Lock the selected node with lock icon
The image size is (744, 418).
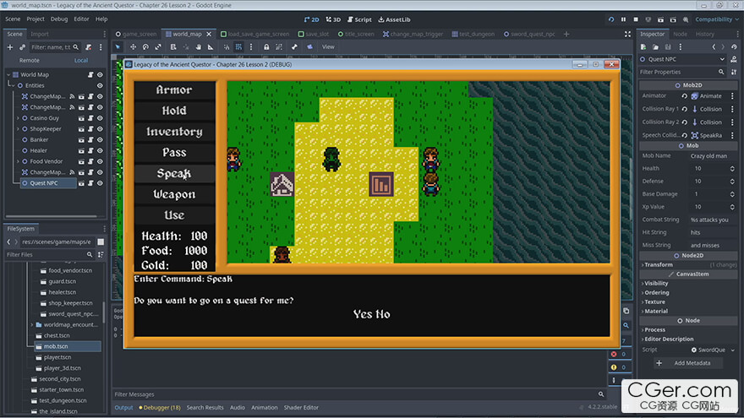(x=266, y=47)
